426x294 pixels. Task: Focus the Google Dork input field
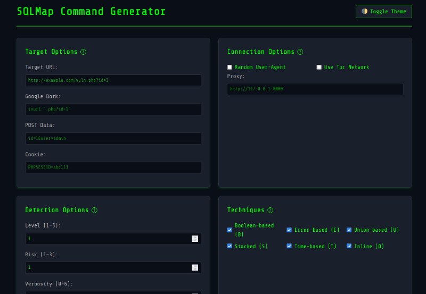coord(113,110)
